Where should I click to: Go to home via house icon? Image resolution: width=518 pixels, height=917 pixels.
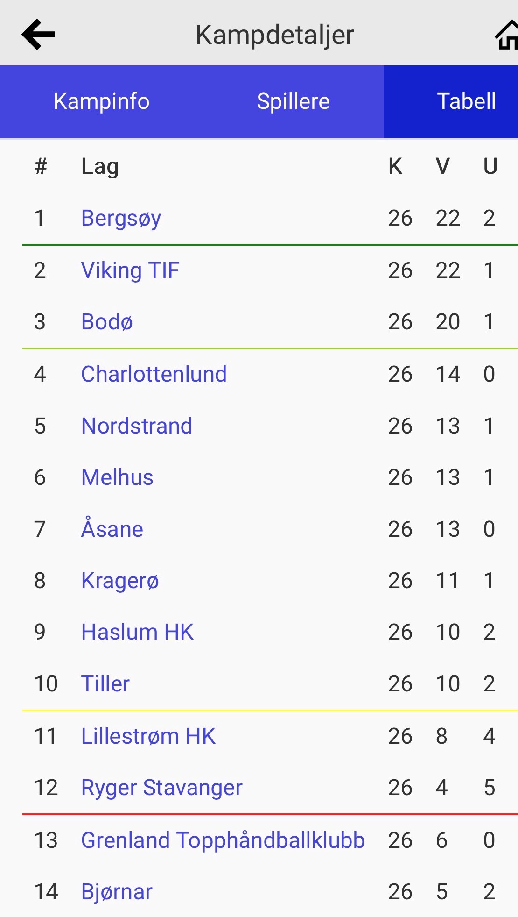pyautogui.click(x=507, y=35)
